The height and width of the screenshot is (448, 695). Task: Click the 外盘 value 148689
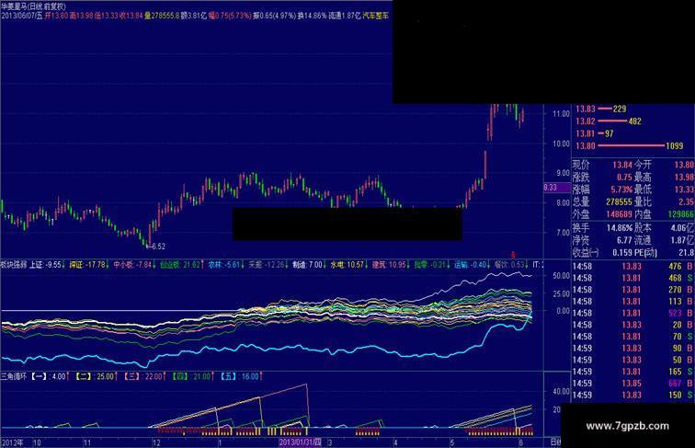tap(619, 214)
